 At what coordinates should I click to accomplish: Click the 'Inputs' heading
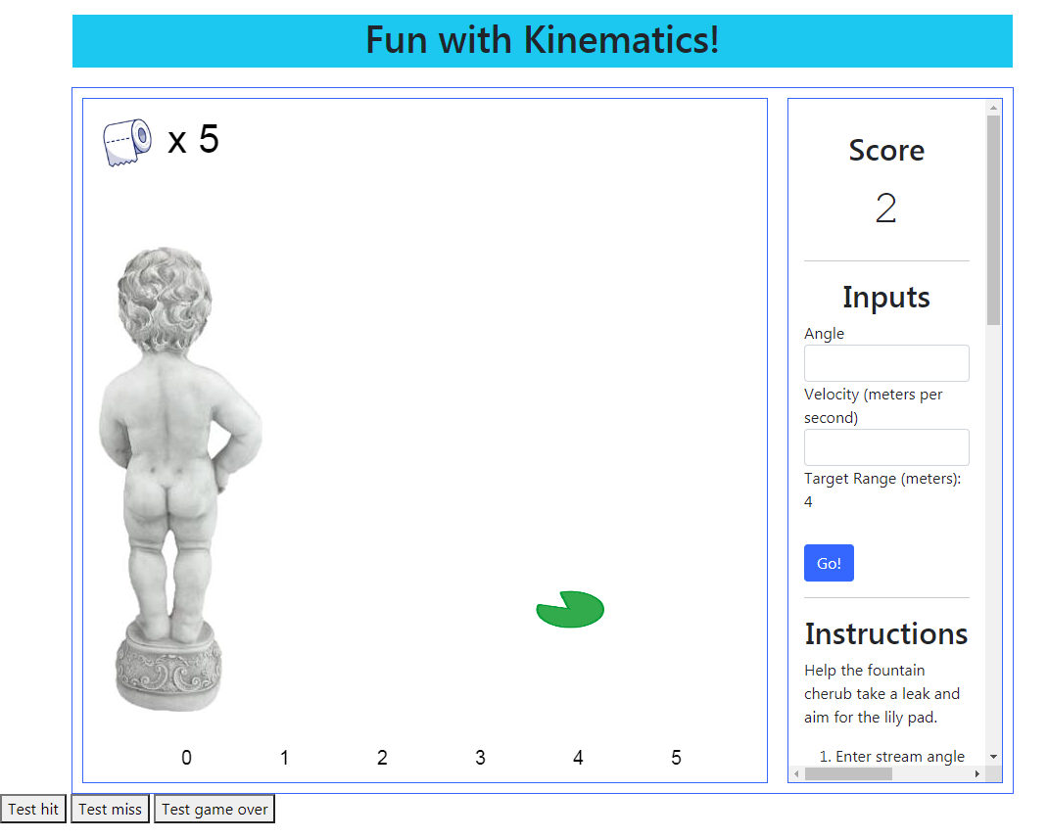tap(886, 298)
